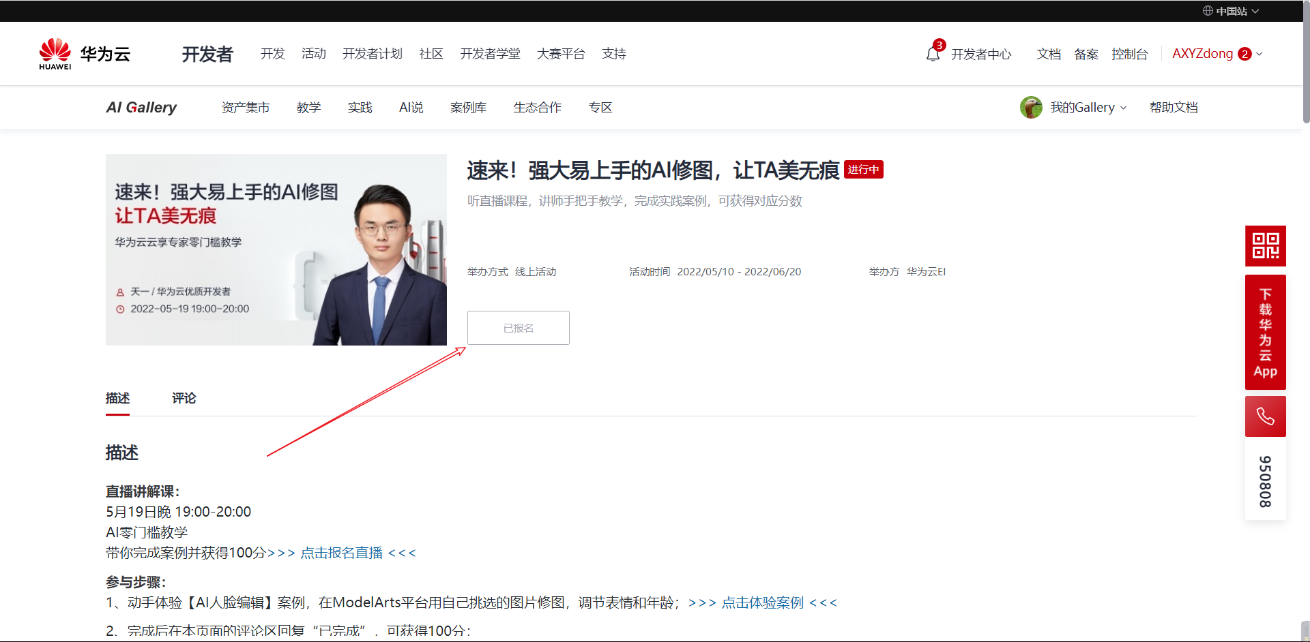This screenshot has height=642, width=1310.
Task: Click the 直播讲解课 heading
Action: (x=143, y=491)
